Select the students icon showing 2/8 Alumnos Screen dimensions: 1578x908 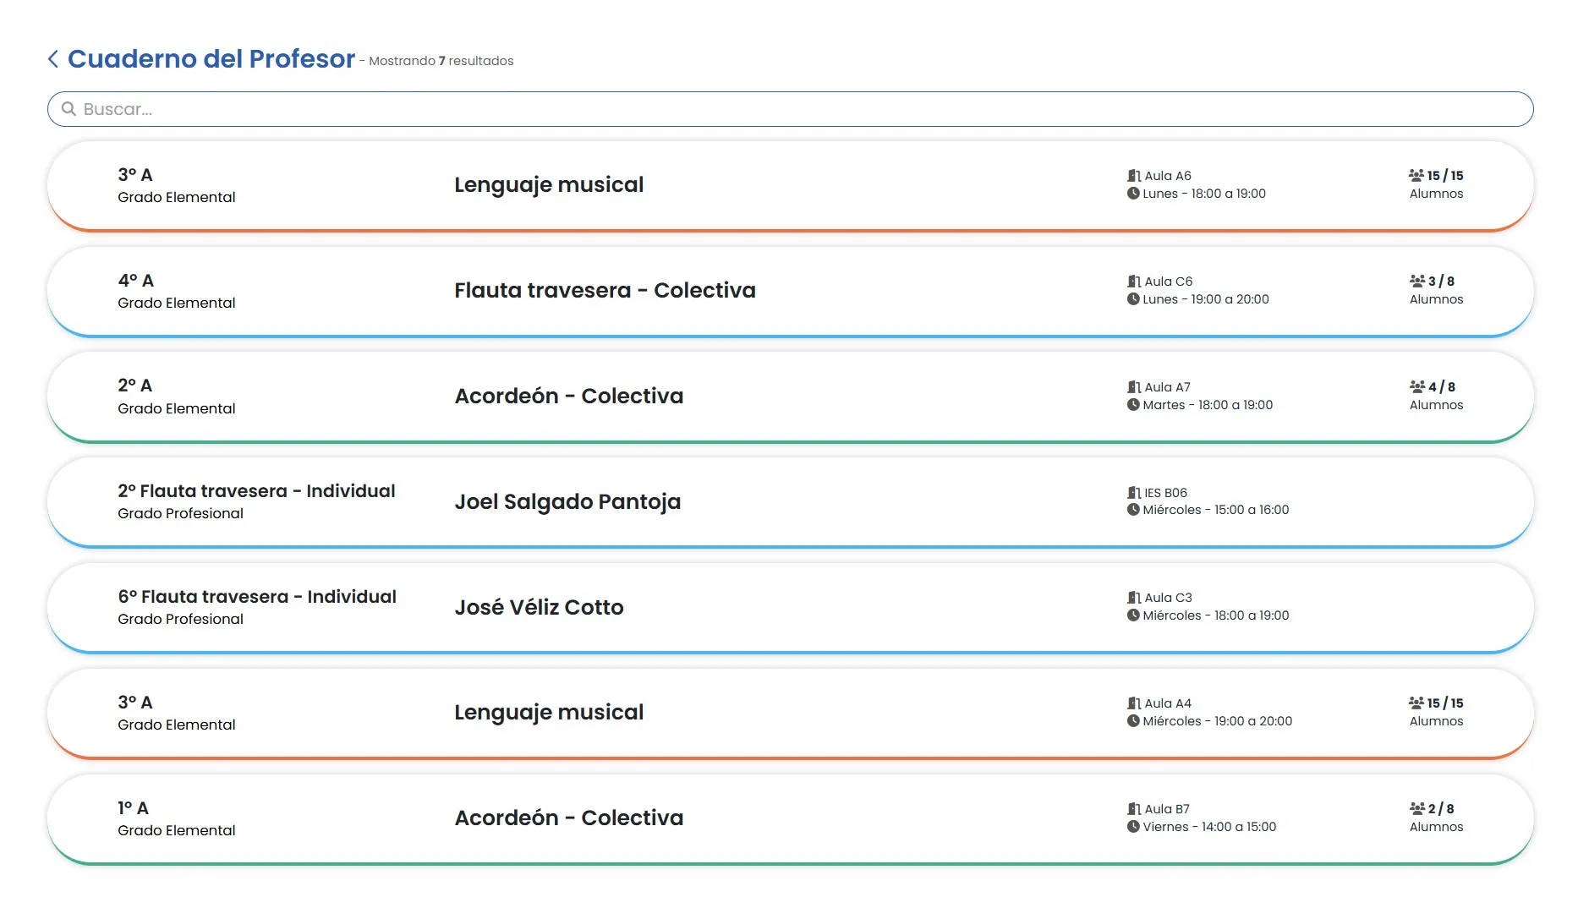[1416, 808]
